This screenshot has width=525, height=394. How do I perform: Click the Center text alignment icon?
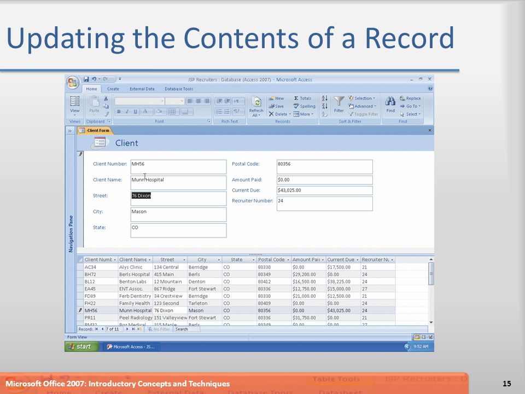(198, 101)
